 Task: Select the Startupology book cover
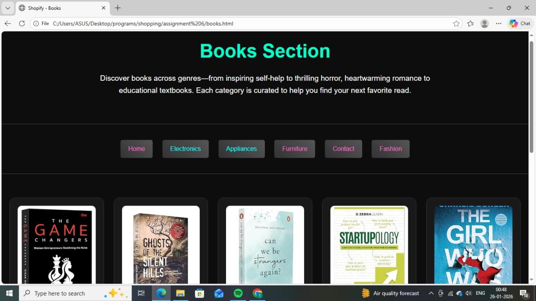[x=369, y=245]
